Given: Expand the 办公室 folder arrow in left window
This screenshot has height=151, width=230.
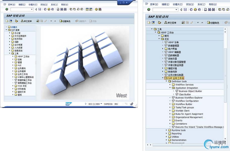Looking at the screenshot, I should (10, 33).
